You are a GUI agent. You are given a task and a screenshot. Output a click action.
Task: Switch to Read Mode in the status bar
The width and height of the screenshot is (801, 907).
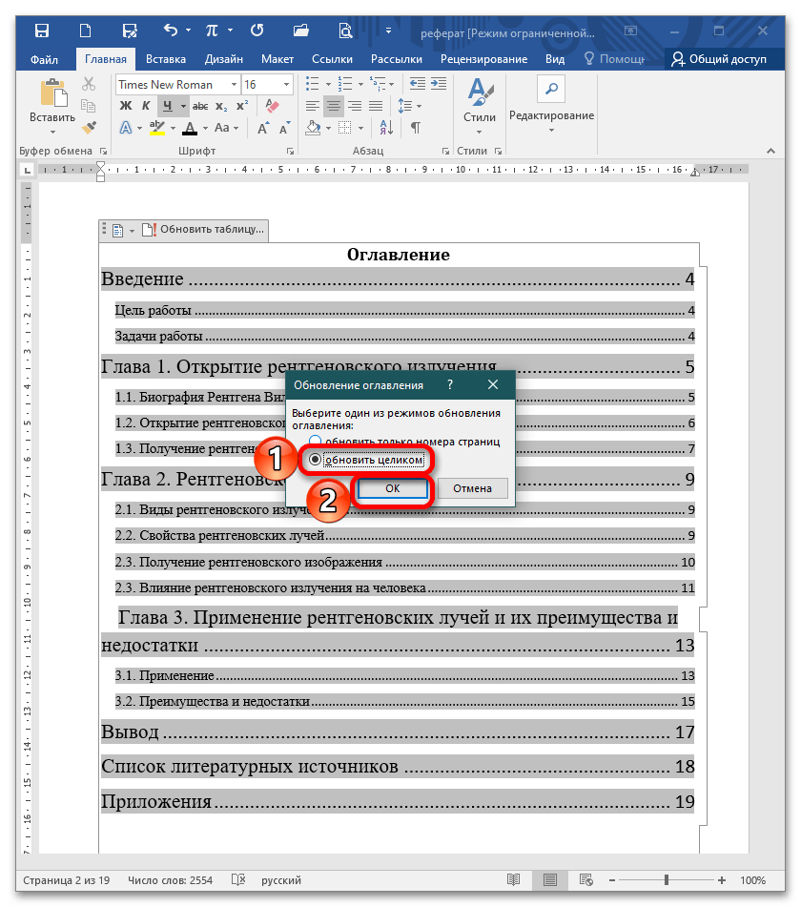point(514,879)
